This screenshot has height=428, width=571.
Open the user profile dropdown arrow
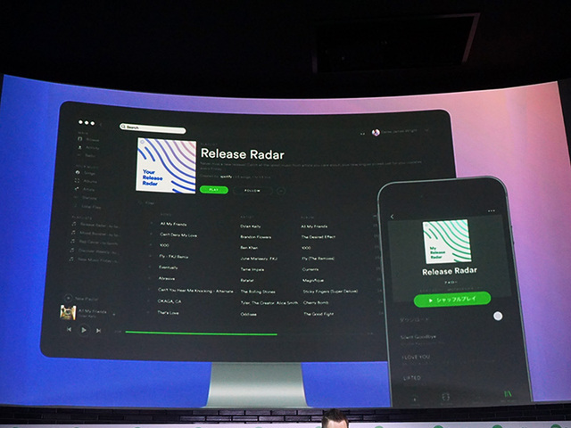(426, 130)
